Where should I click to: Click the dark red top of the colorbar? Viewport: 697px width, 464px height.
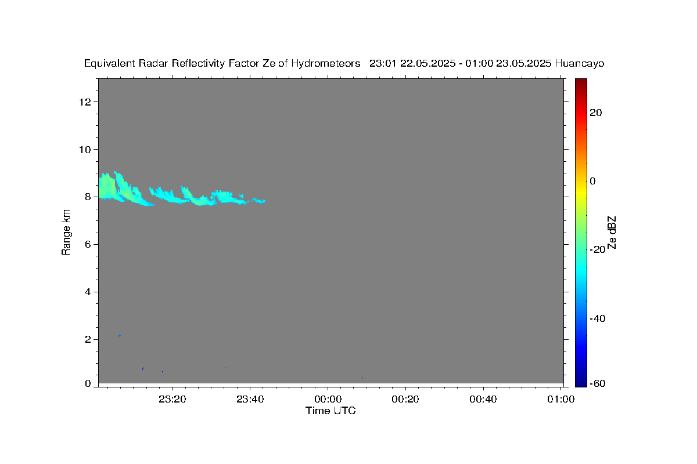pos(581,84)
